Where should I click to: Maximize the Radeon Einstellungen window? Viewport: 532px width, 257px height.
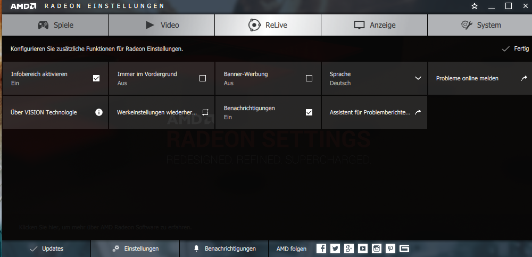pyautogui.click(x=508, y=6)
